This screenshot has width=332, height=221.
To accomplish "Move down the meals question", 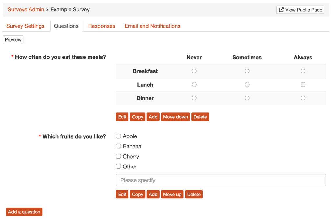I will (175, 117).
